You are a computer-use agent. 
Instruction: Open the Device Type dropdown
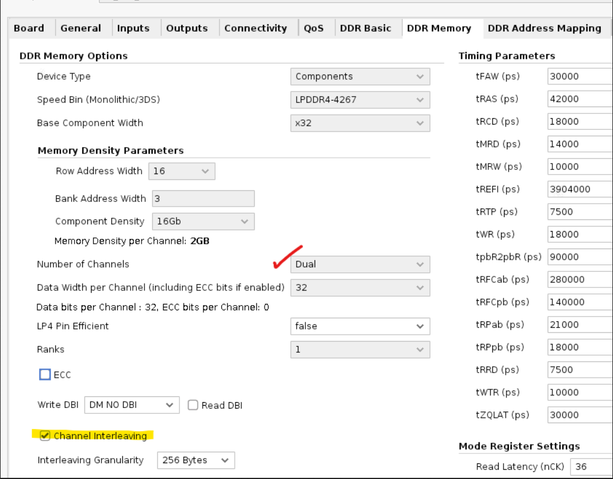360,77
